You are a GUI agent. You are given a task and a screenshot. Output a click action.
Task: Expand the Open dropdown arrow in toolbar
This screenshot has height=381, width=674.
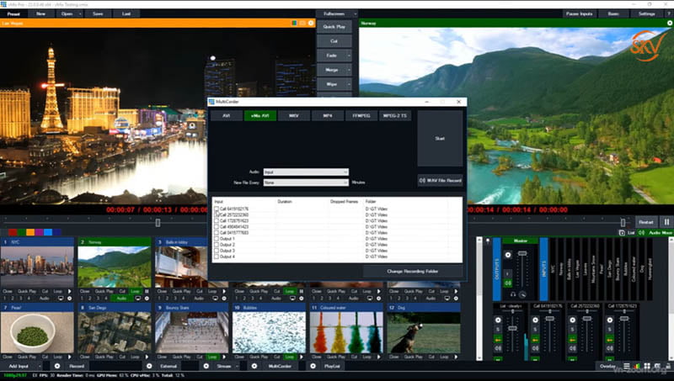[x=80, y=14]
